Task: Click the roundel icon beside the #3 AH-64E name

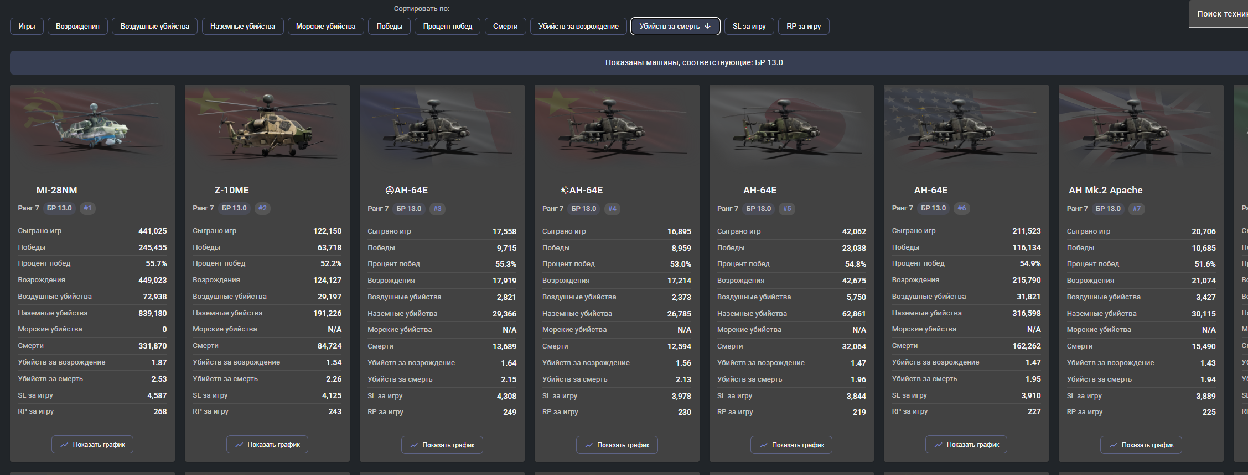Action: [390, 191]
